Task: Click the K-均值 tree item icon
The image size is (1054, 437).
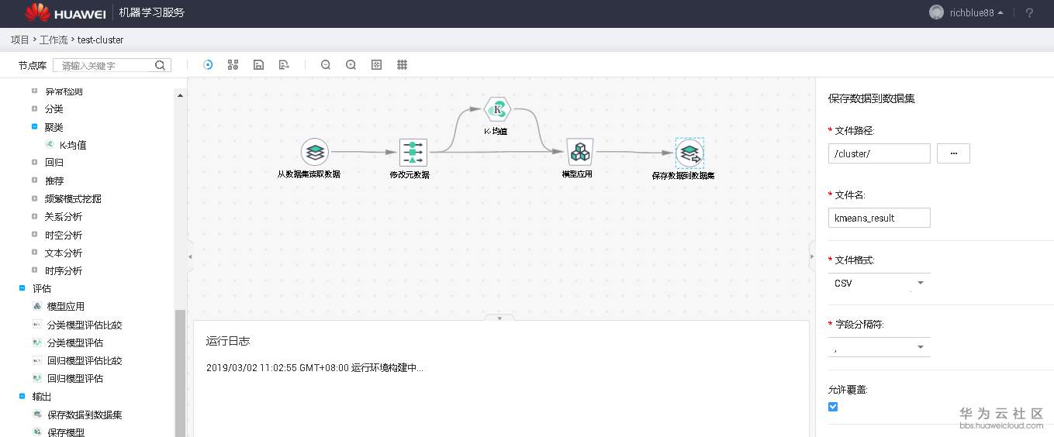Action: click(x=49, y=145)
